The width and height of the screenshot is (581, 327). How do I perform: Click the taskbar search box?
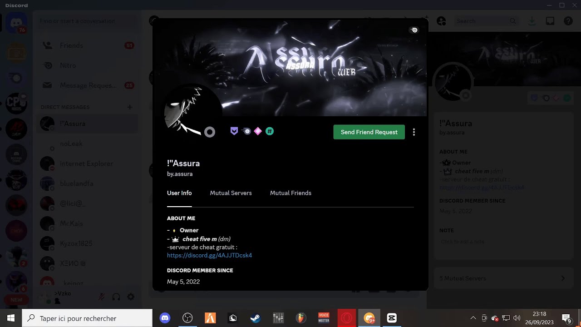[87, 318]
